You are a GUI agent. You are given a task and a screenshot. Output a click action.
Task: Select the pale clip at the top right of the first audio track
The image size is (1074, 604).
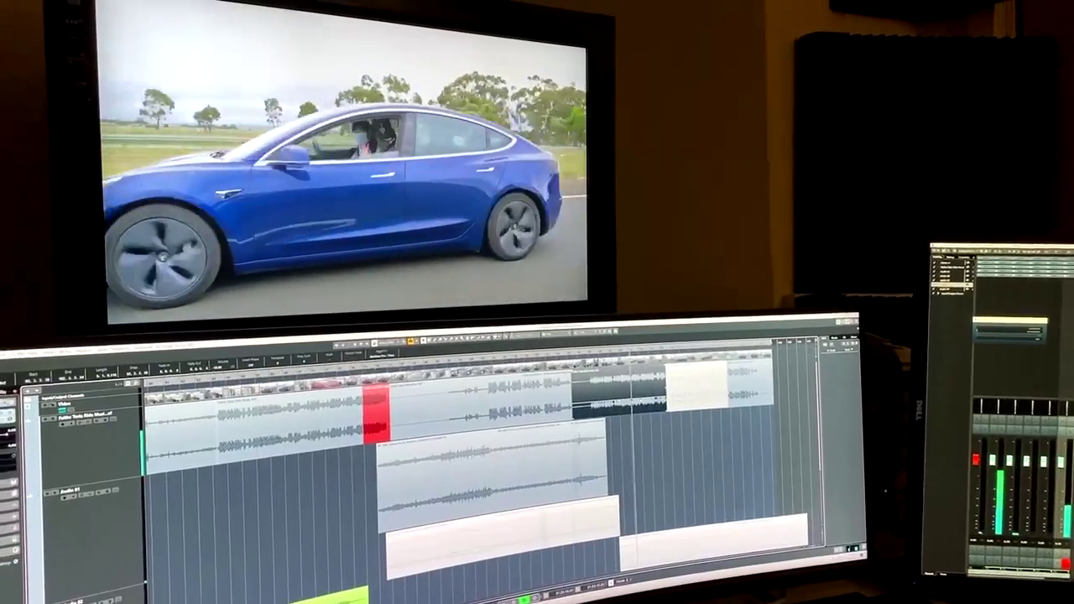[696, 386]
